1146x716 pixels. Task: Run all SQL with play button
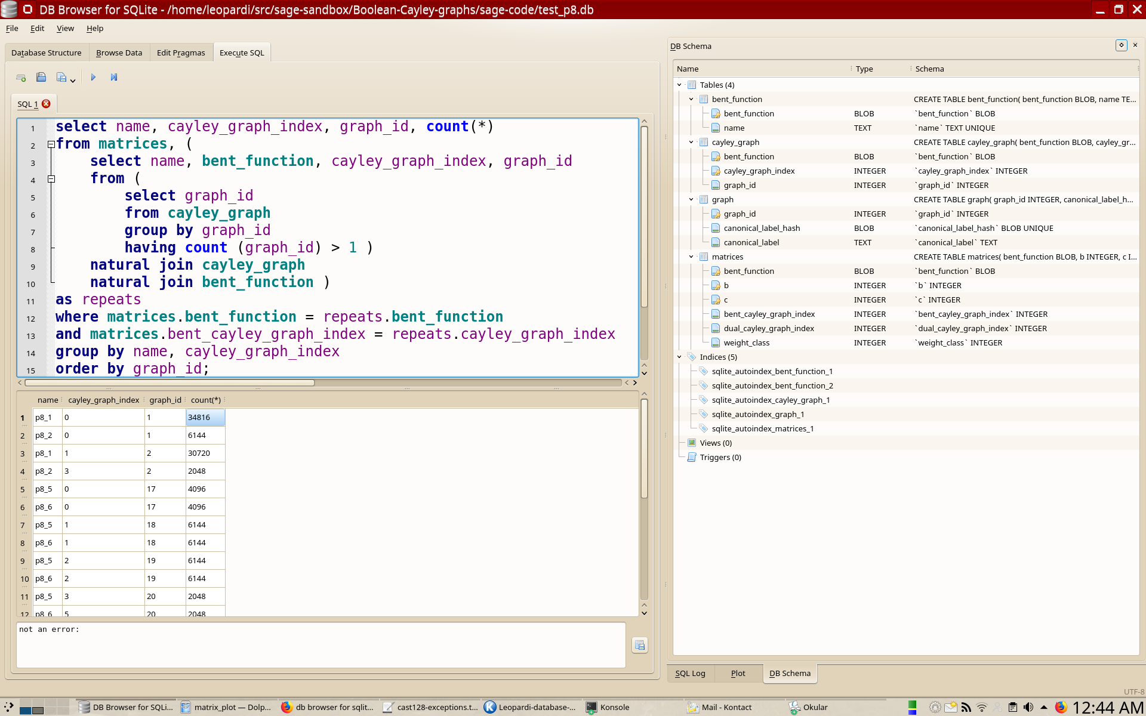tap(93, 78)
